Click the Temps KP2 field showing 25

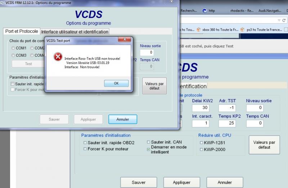[x=227, y=123]
